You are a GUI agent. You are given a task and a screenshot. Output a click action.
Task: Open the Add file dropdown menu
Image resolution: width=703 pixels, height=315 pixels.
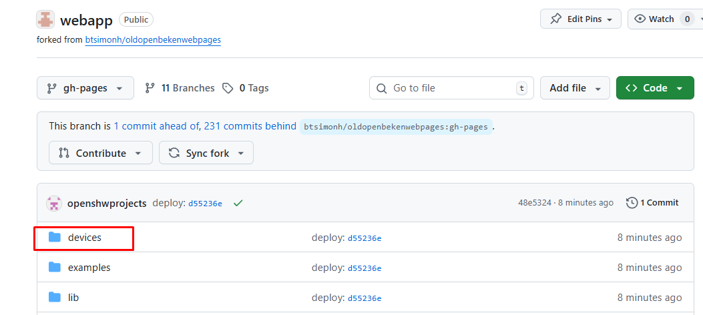tap(575, 88)
